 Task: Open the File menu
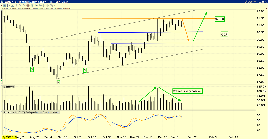tap(50, 2)
